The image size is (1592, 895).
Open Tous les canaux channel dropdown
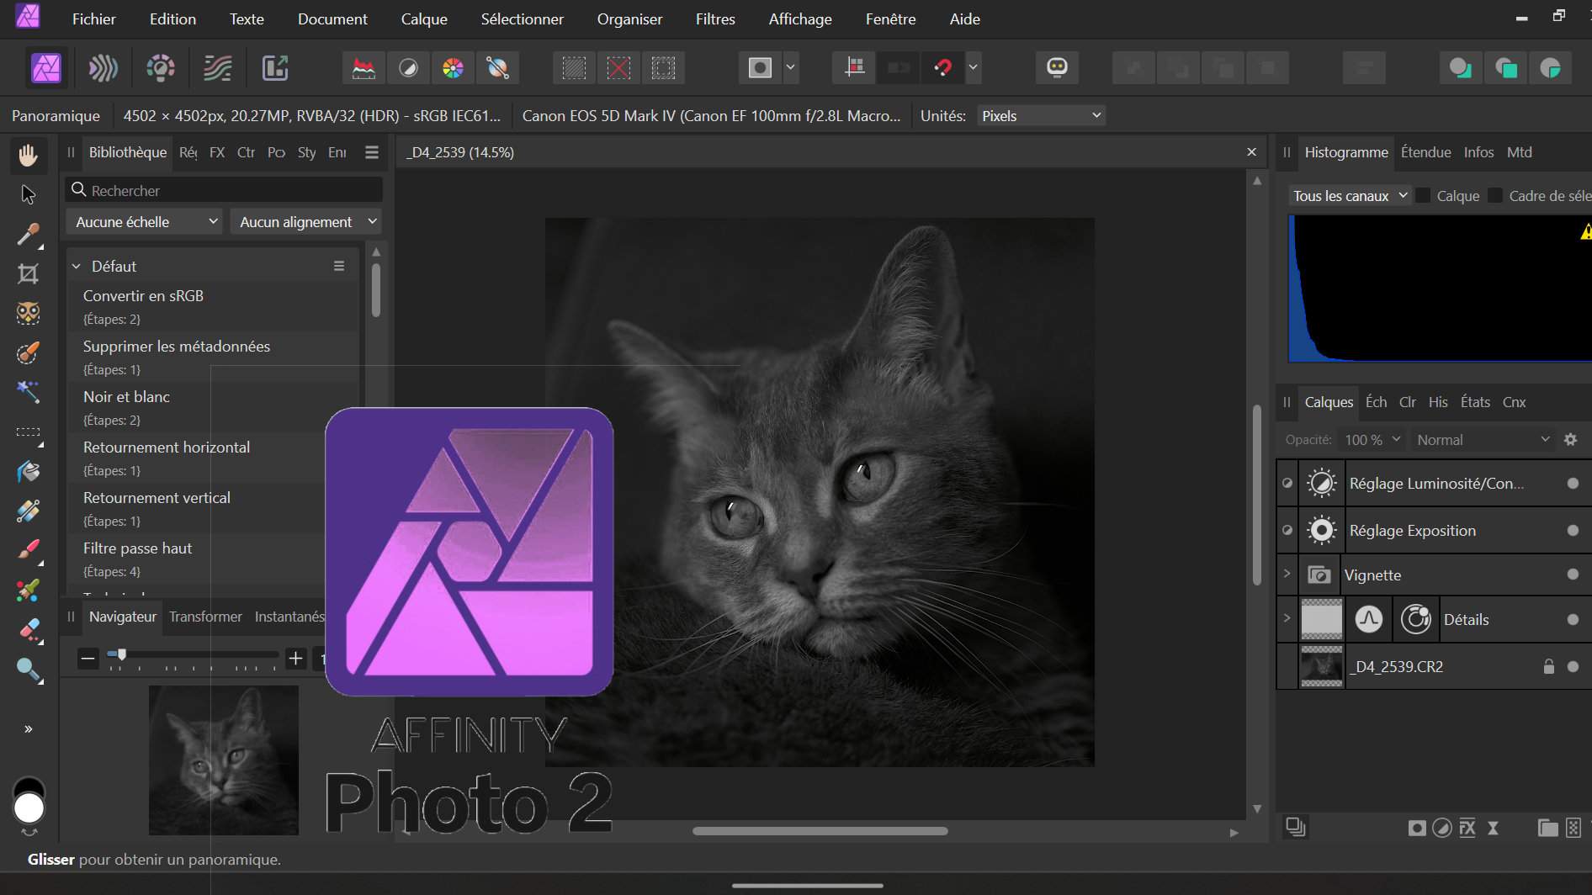click(x=1350, y=195)
